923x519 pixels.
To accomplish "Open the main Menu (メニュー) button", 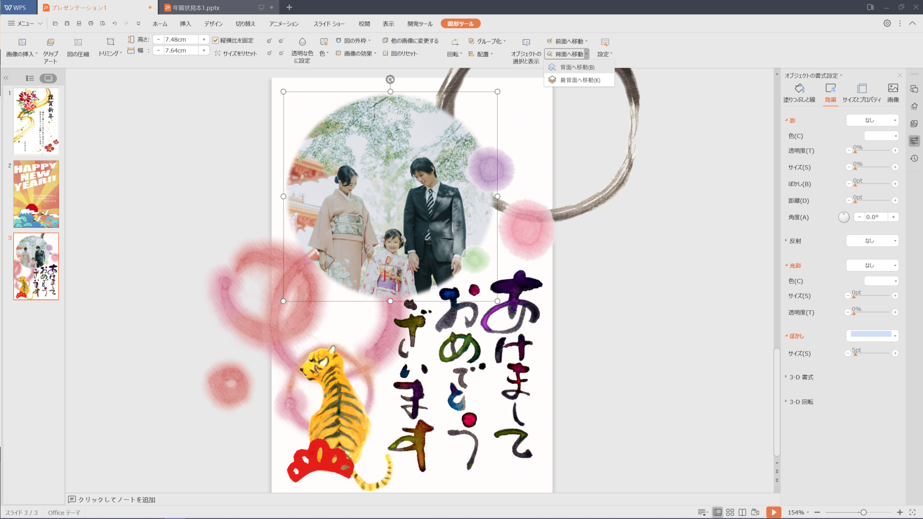I will (x=25, y=24).
